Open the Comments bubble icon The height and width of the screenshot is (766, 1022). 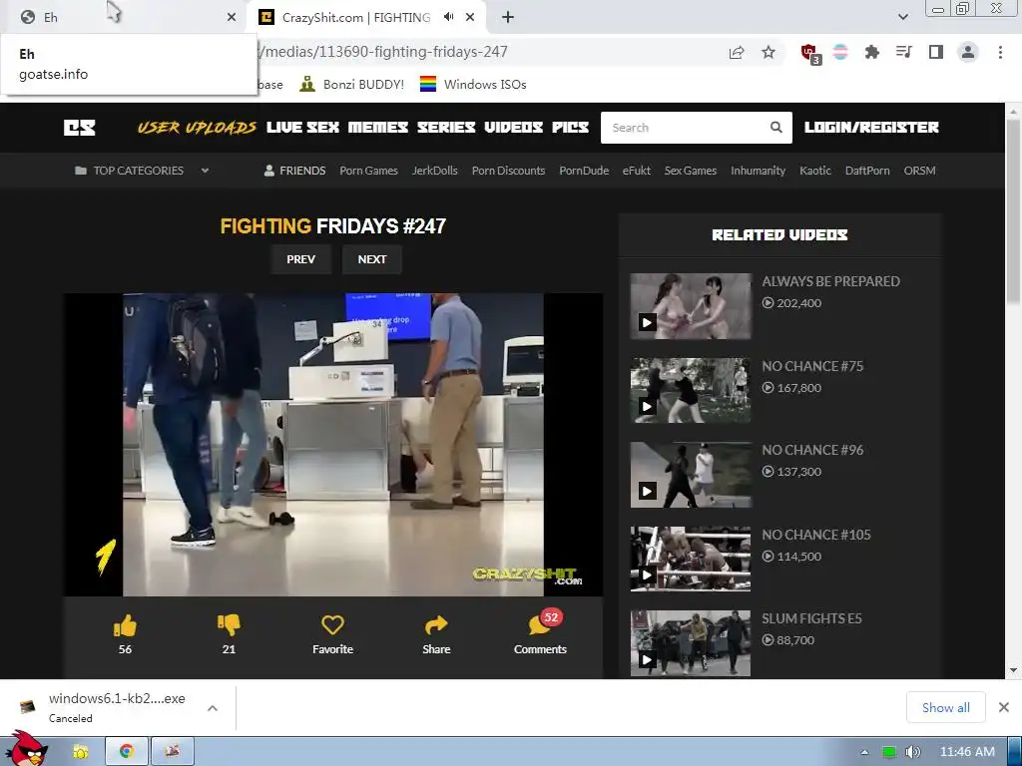tap(540, 625)
